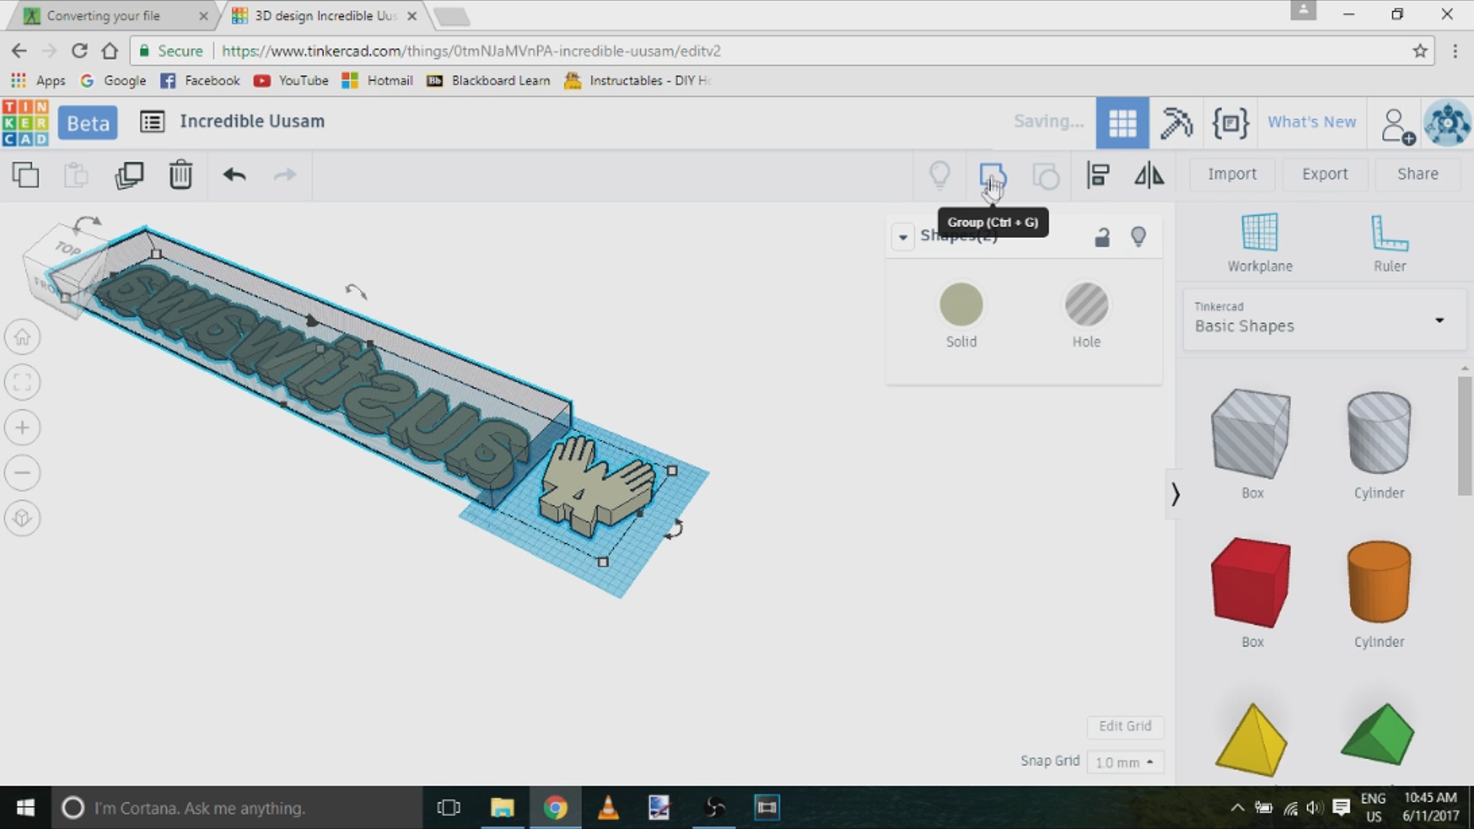
Task: Click the Home view button
Action: (22, 337)
